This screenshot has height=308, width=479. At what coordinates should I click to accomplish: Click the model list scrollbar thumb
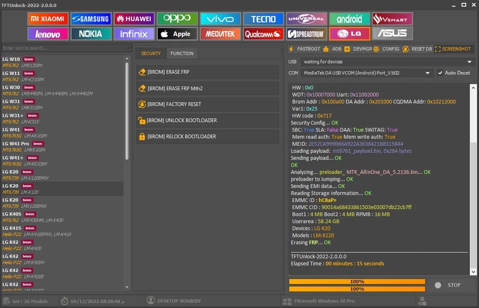[127, 111]
